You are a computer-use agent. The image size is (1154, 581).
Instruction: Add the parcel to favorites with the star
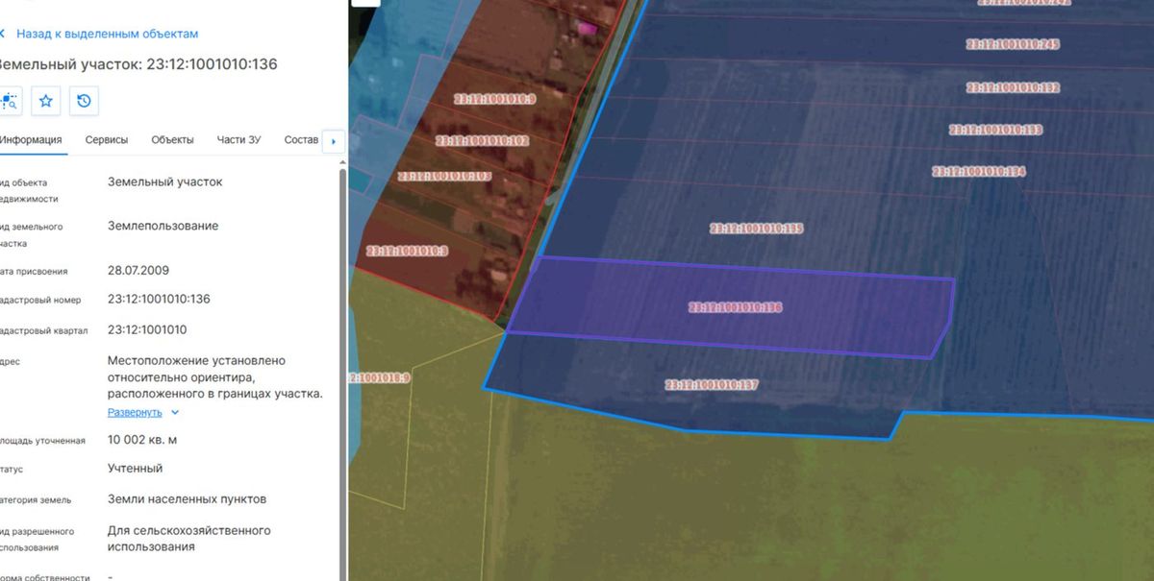coord(46,100)
